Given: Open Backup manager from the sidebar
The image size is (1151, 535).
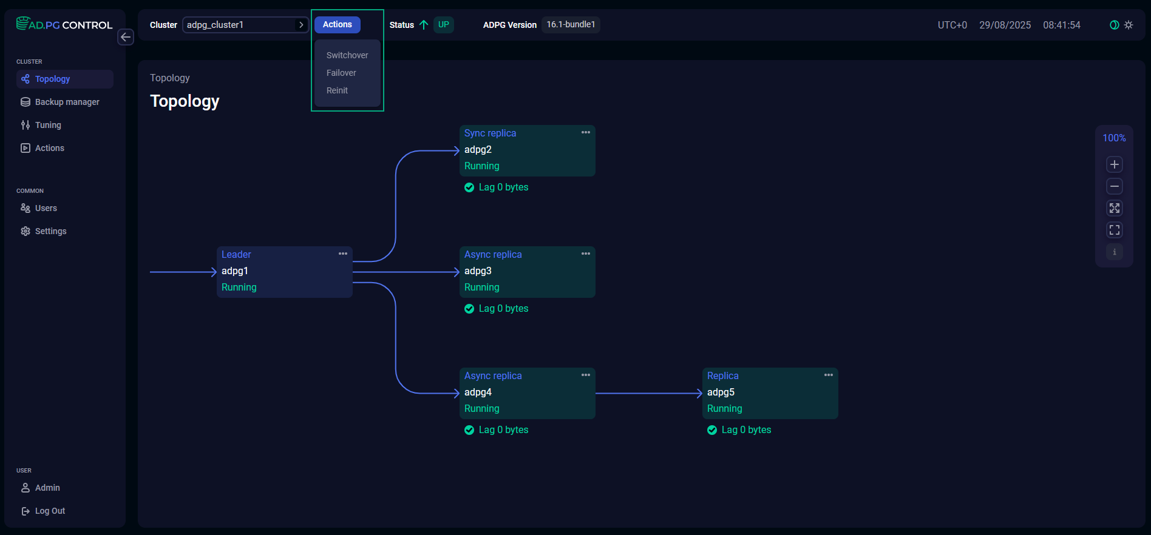Looking at the screenshot, I should [67, 102].
